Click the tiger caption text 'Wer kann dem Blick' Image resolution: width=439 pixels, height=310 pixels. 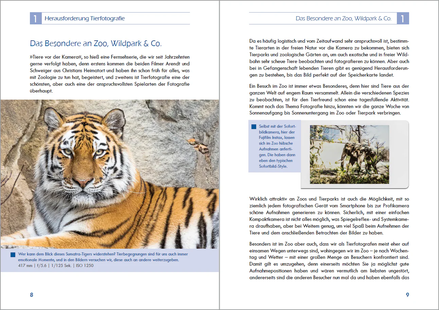point(103,257)
